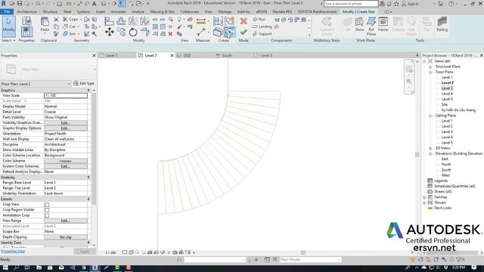Viewport: 484px width, 272px height.
Task: Open the Select panel dropdown
Action: 8,40
